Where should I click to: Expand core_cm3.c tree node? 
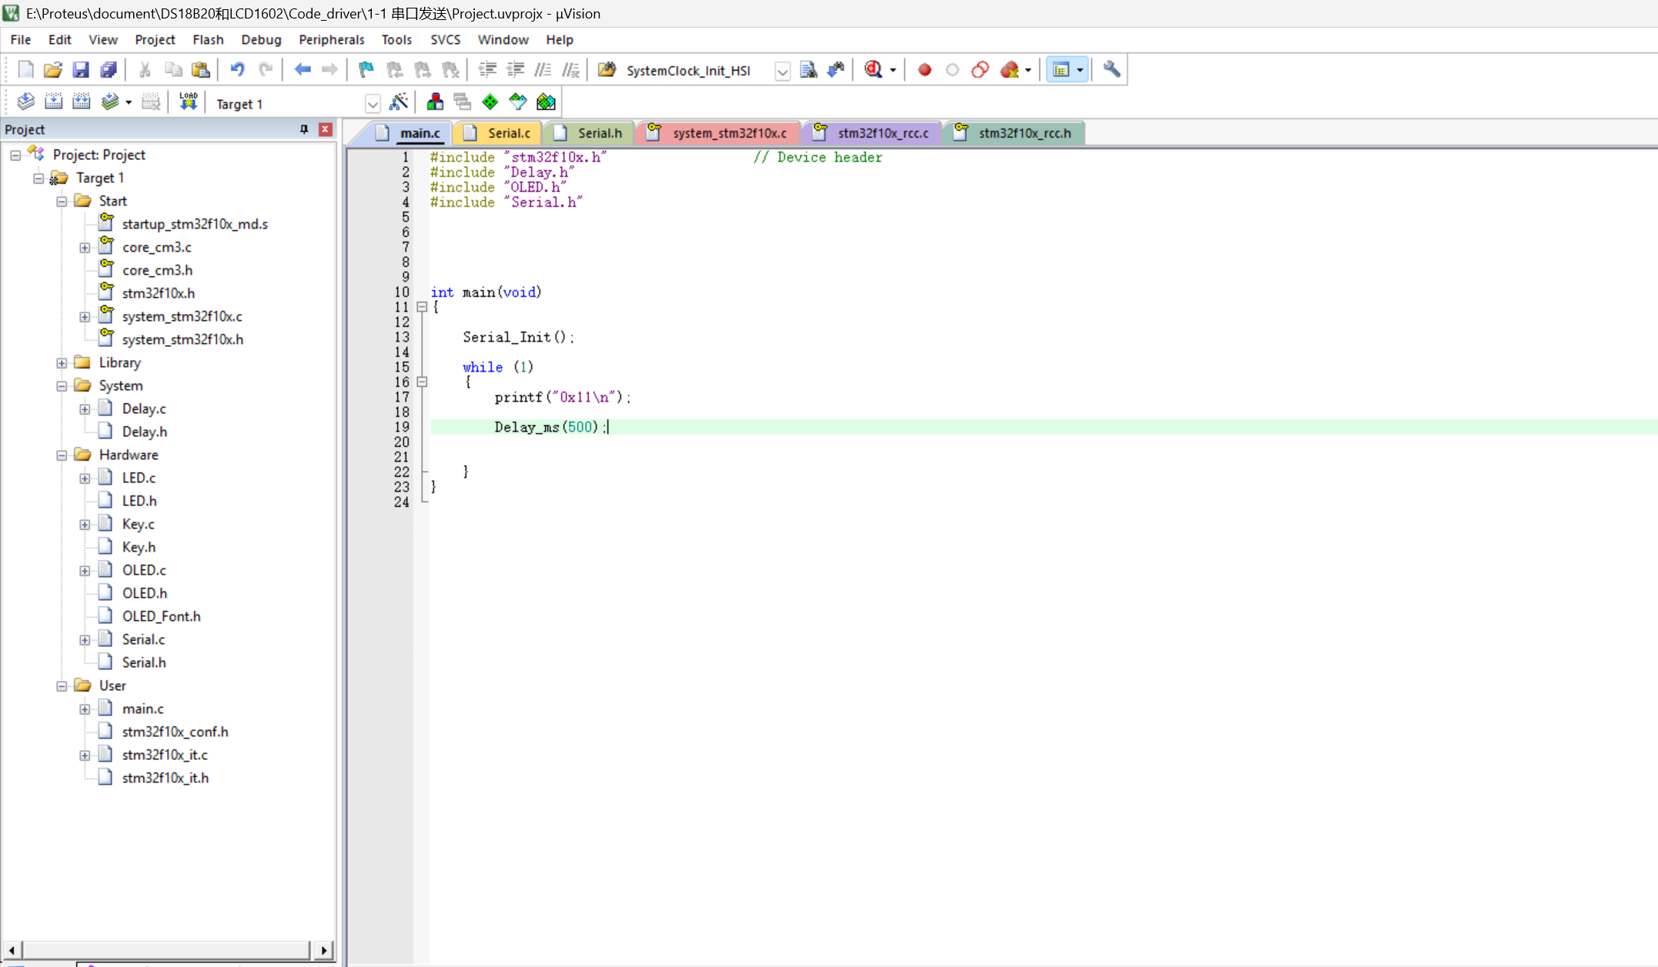[x=85, y=248]
